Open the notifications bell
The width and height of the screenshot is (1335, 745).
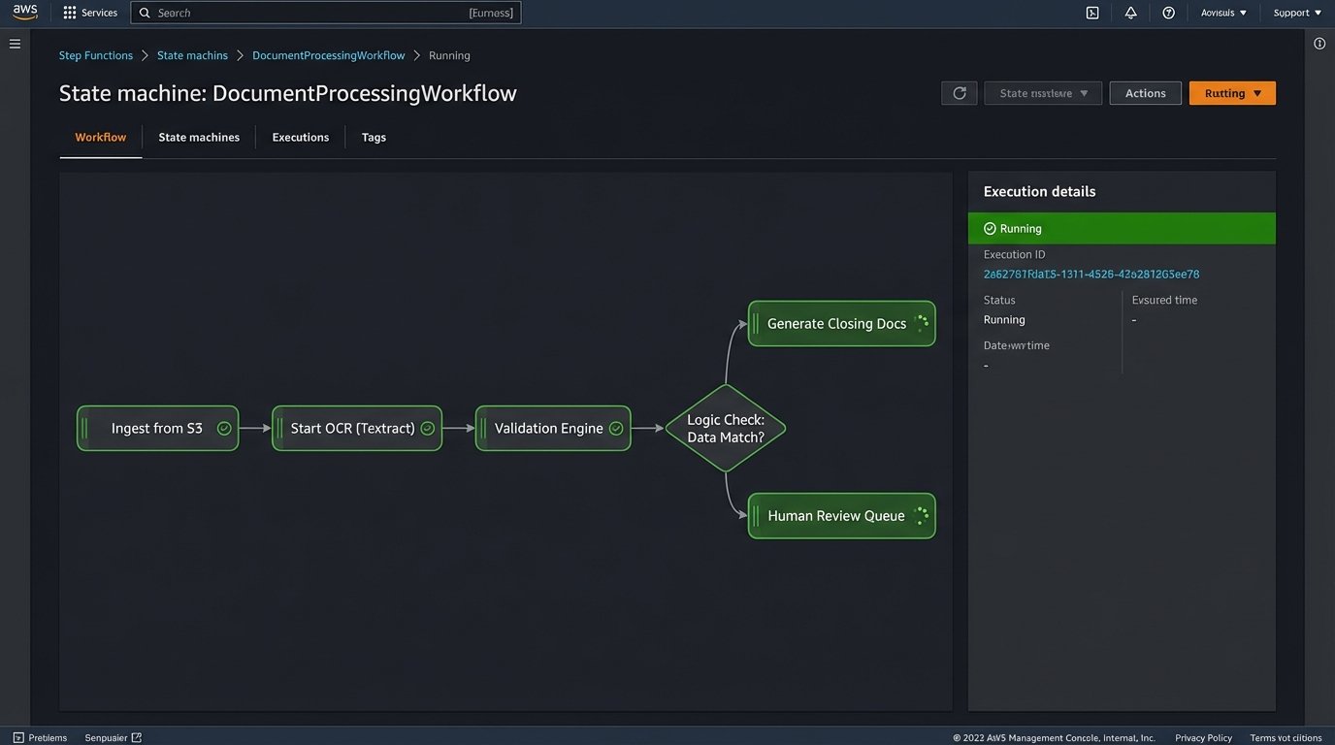1130,12
